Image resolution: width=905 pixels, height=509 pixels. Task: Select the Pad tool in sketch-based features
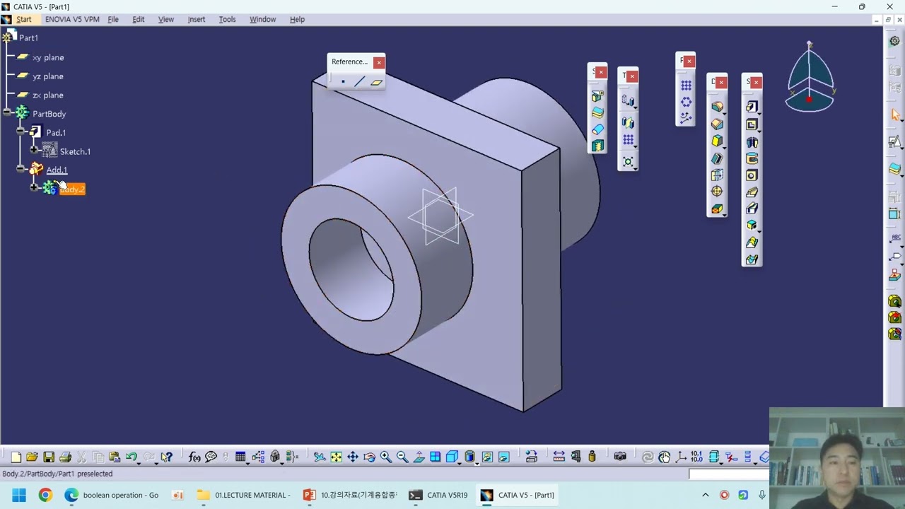pyautogui.click(x=752, y=107)
